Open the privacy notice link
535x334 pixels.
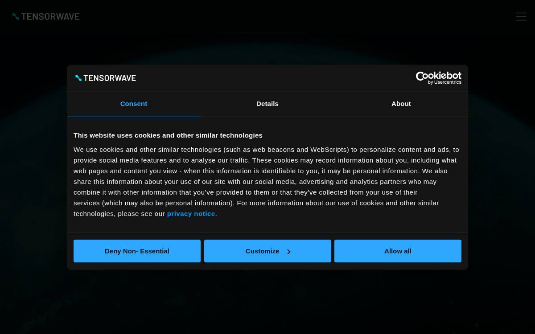coord(191,214)
